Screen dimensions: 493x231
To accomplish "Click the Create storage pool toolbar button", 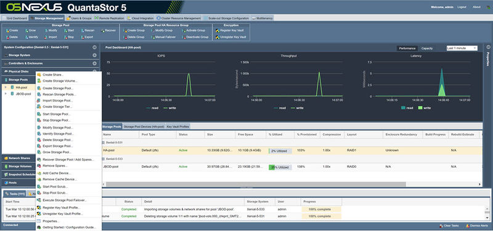I will pos(12,30).
